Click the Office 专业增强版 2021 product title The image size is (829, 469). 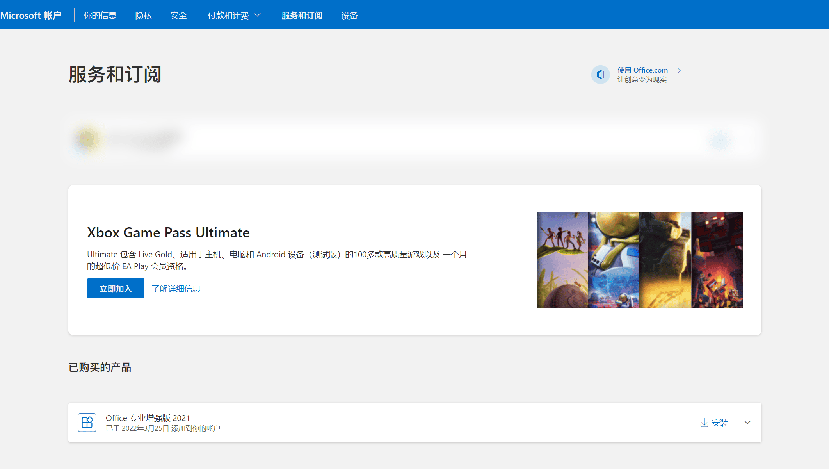(x=148, y=418)
